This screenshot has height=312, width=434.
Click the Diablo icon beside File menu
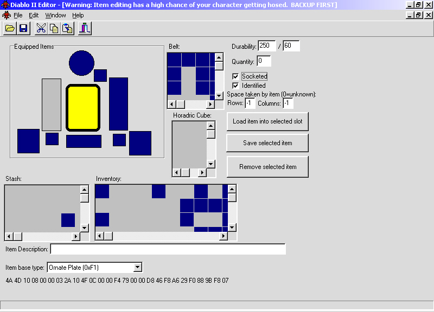click(x=6, y=15)
